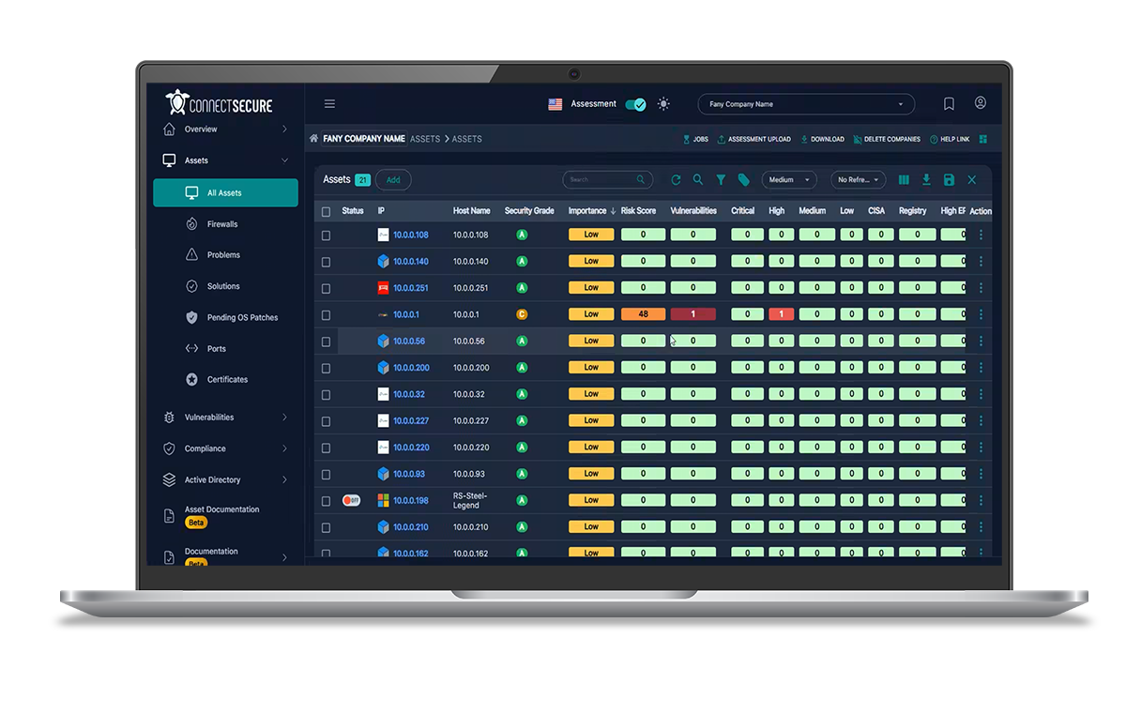Click the save floppy disk icon

point(949,179)
